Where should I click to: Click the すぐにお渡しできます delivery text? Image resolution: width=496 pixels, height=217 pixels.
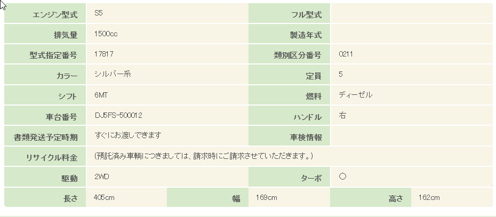(x=127, y=135)
